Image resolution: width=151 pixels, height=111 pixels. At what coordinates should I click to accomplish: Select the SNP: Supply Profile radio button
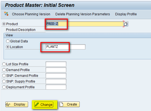coord(4,81)
